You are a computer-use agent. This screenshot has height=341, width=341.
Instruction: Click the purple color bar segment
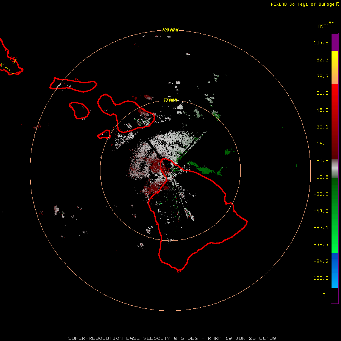(x=335, y=42)
